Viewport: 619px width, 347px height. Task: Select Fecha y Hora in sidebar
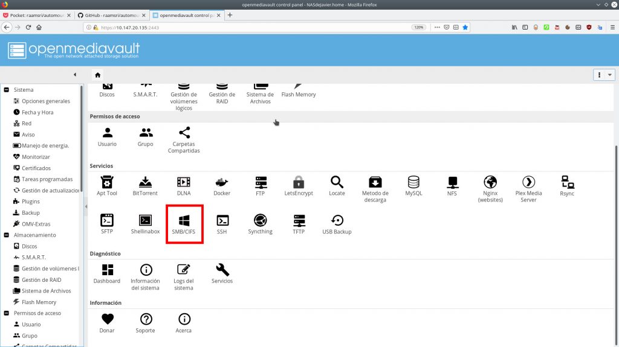tap(34, 112)
